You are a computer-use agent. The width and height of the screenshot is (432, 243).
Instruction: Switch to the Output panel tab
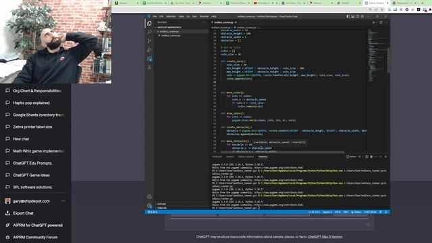click(230, 157)
